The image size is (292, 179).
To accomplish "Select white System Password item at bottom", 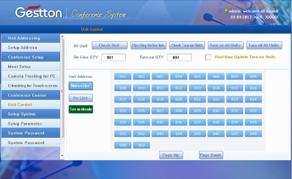I will tap(31, 143).
